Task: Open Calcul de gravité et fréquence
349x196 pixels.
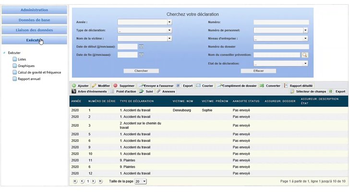Action: point(38,72)
